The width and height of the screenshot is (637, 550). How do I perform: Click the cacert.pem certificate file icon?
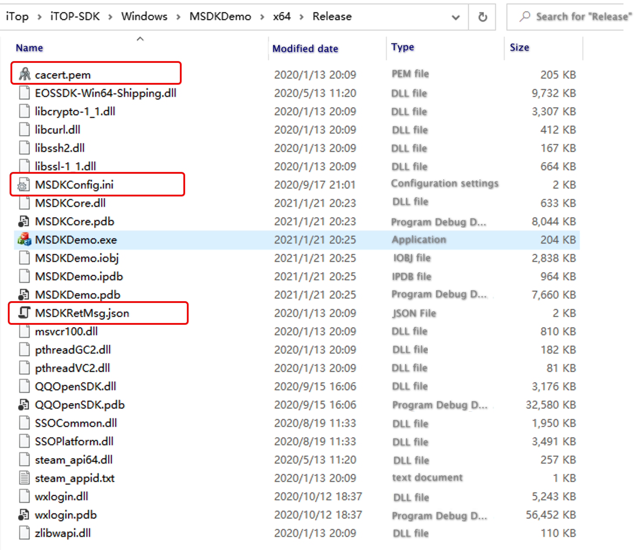[x=24, y=74]
